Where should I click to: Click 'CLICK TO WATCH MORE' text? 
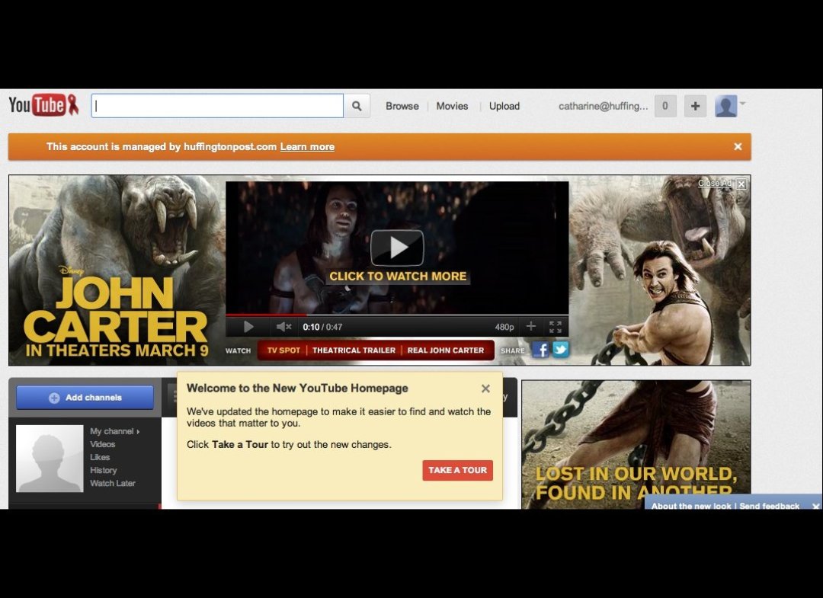(x=398, y=277)
